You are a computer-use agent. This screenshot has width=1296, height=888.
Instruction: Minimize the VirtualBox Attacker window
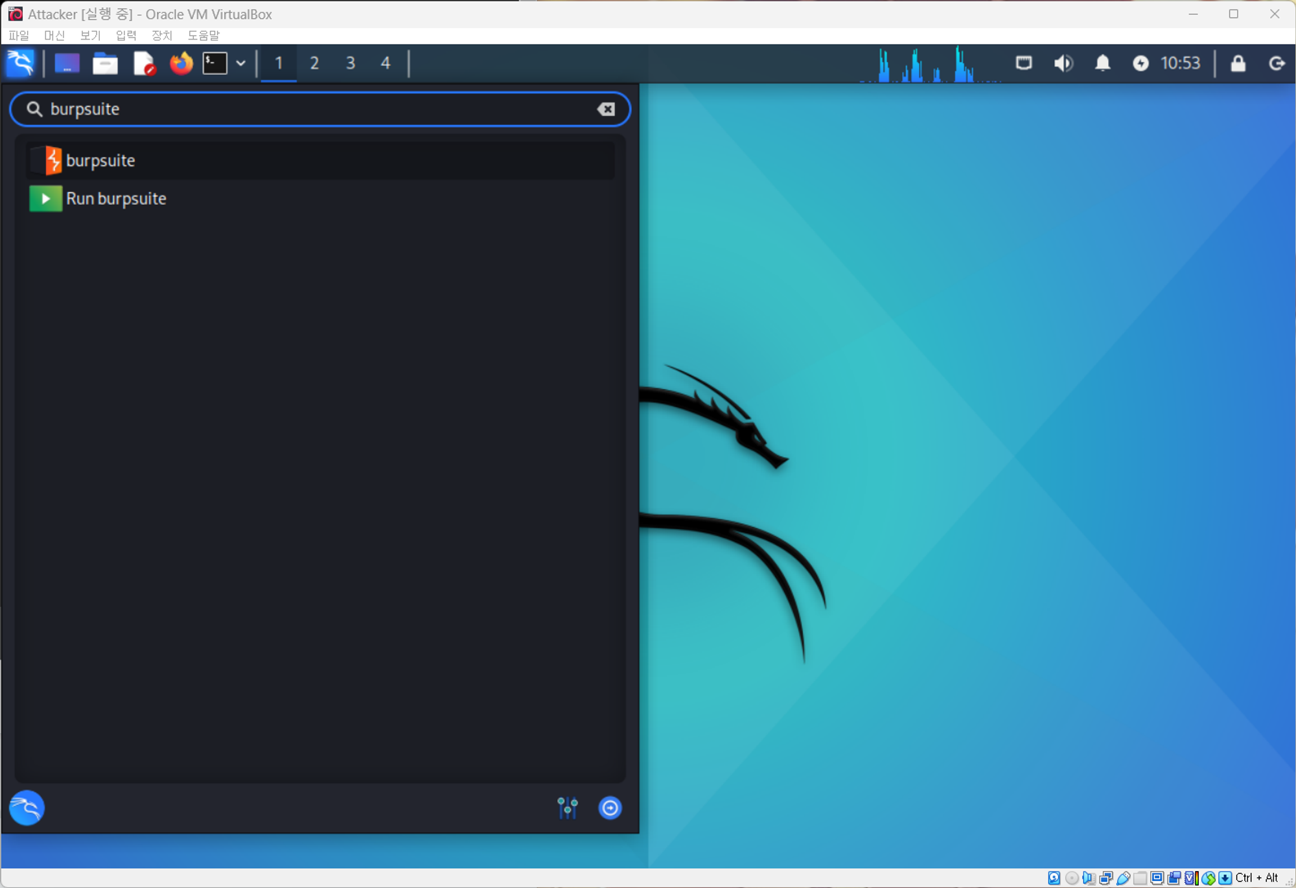pyautogui.click(x=1193, y=14)
